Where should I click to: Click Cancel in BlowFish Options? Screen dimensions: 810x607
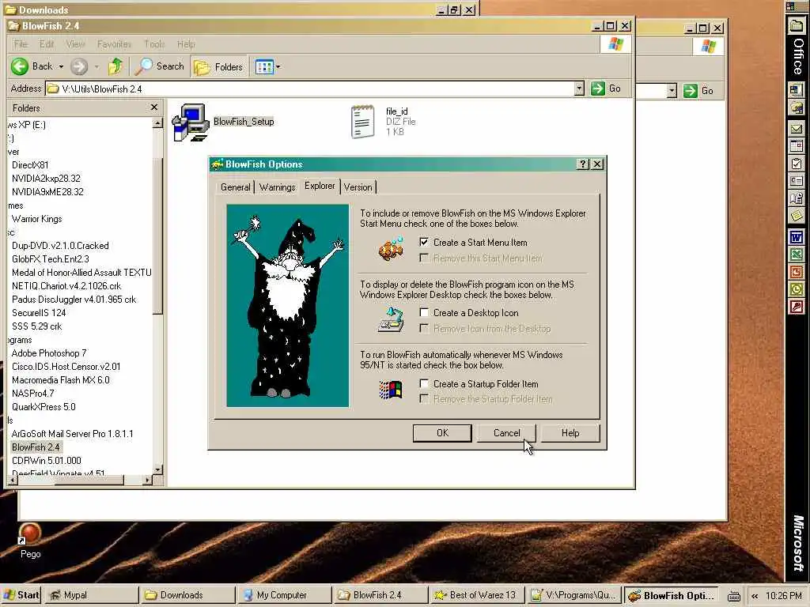tap(506, 433)
